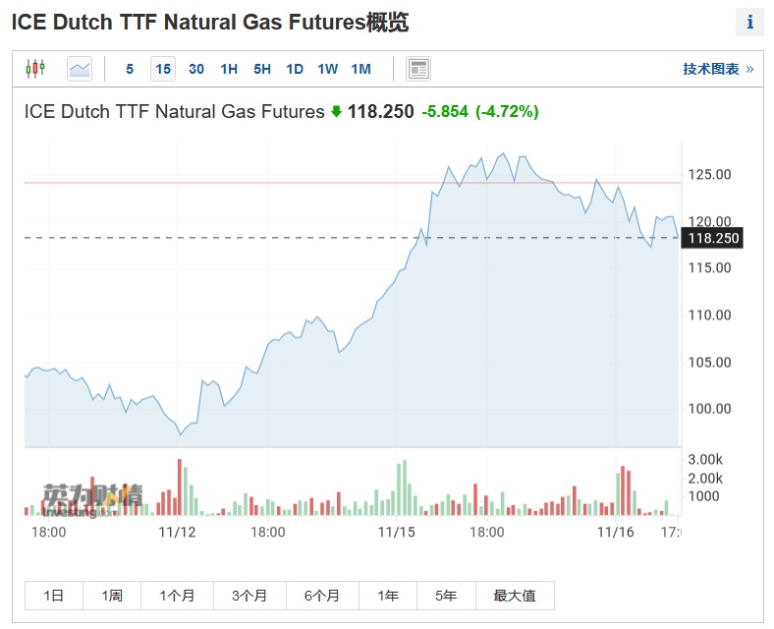
Task: Show the 1周 time range
Action: pyautogui.click(x=111, y=596)
